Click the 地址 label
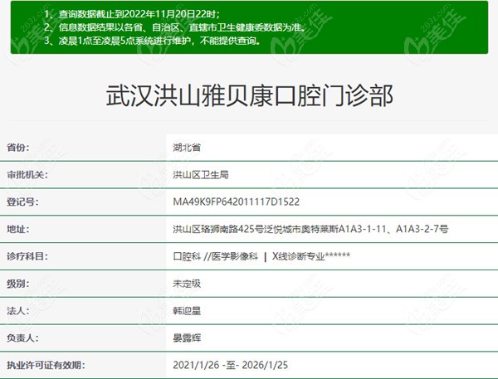 (17, 229)
